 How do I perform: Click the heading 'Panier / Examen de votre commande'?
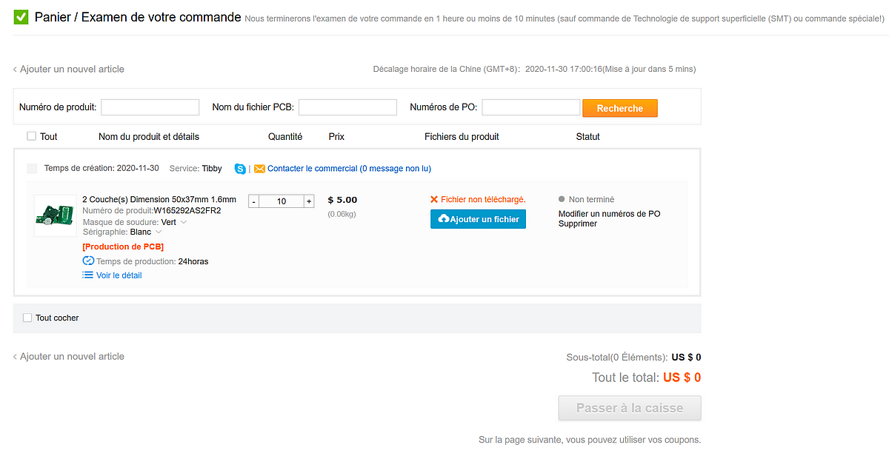click(x=138, y=17)
